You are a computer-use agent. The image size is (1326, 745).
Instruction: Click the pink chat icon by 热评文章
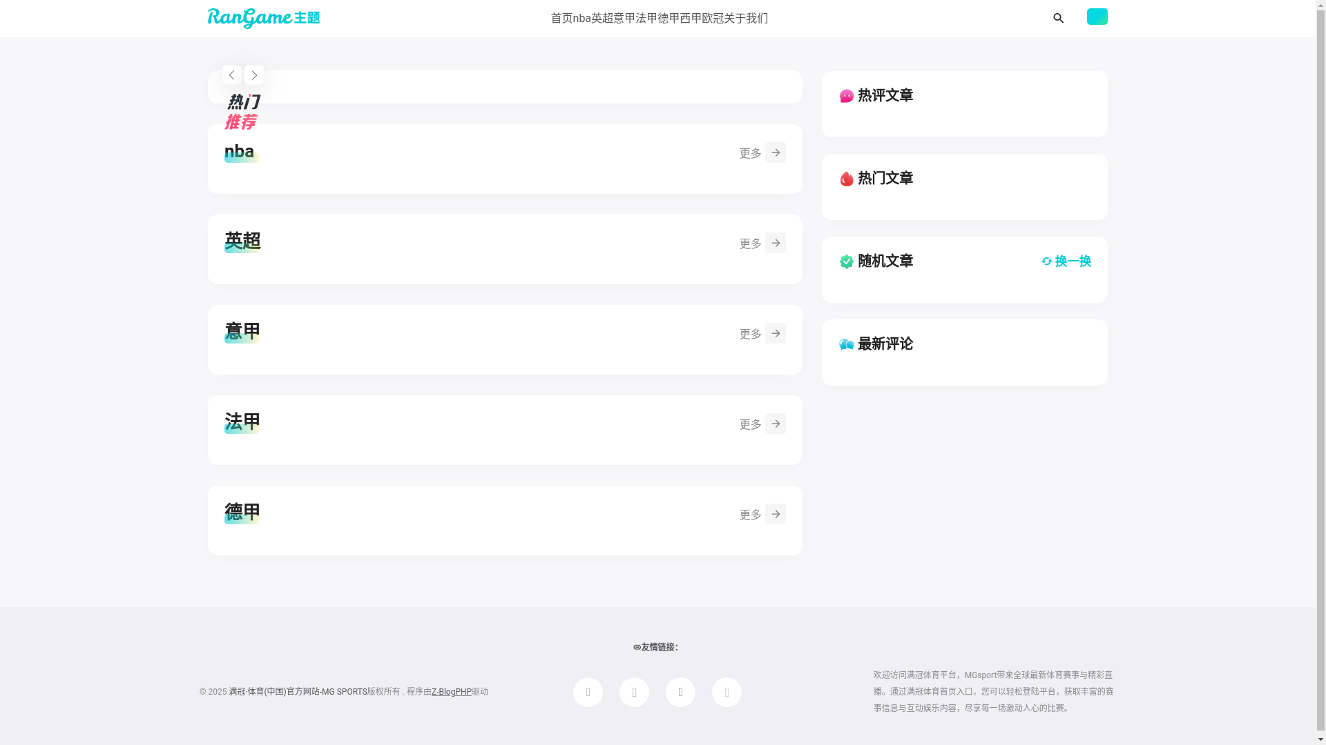[x=846, y=96]
